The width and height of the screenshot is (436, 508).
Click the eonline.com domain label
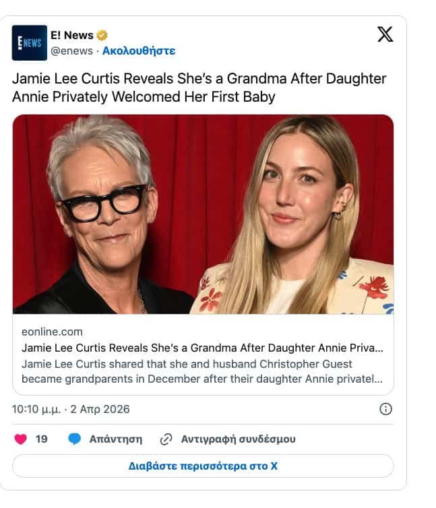click(52, 331)
